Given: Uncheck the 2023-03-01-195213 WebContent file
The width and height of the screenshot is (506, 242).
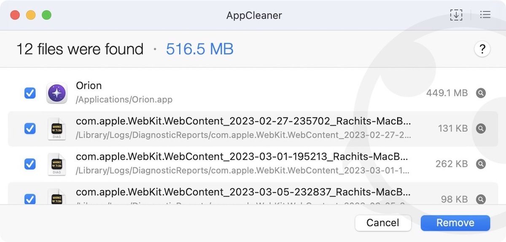Looking at the screenshot, I should pyautogui.click(x=30, y=164).
